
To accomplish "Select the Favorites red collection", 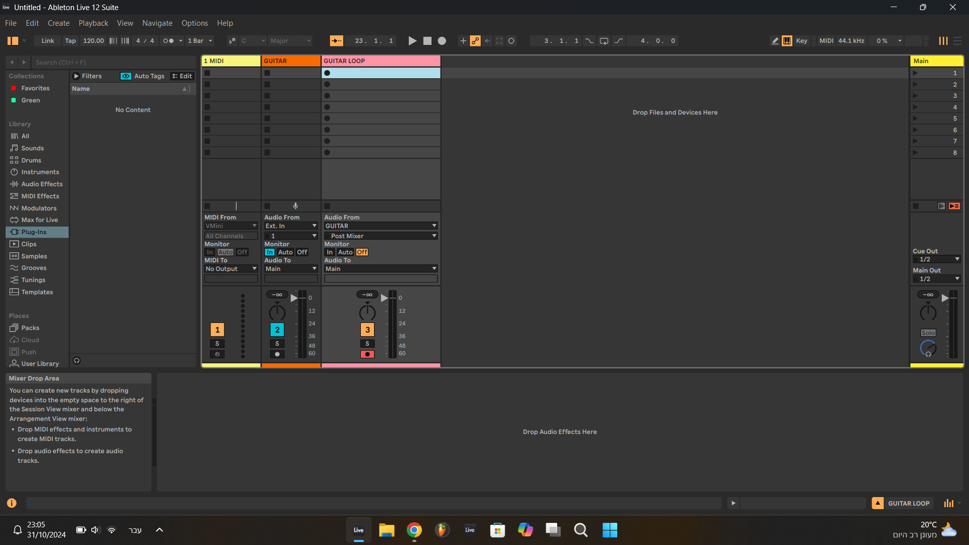I will pyautogui.click(x=35, y=88).
